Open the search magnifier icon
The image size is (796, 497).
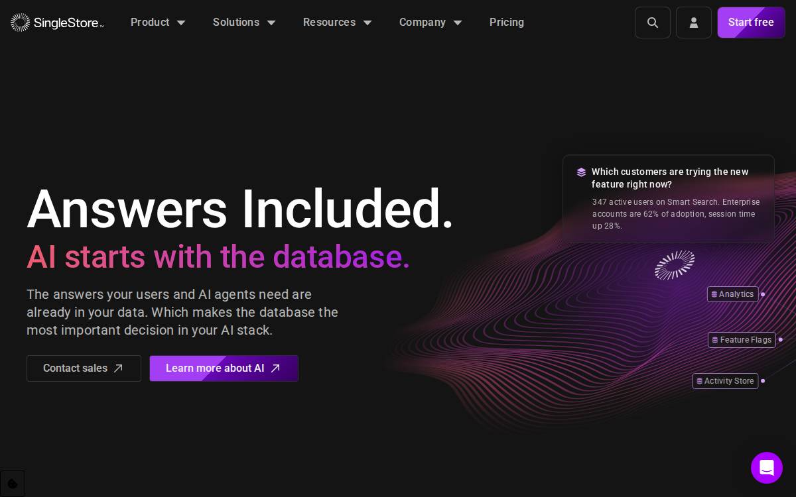(x=653, y=23)
